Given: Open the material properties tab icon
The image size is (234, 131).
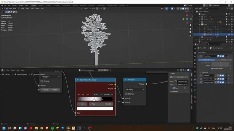Looking at the screenshot, I should coord(195,97).
